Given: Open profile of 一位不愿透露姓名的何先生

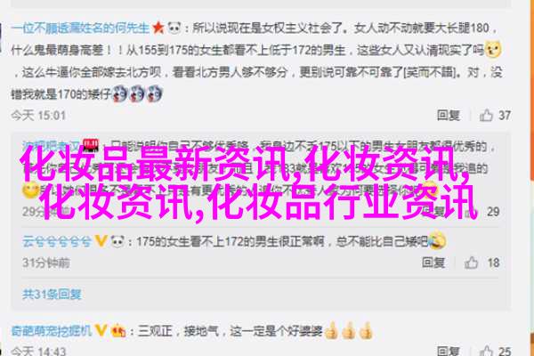Looking at the screenshot, I should click(80, 28).
